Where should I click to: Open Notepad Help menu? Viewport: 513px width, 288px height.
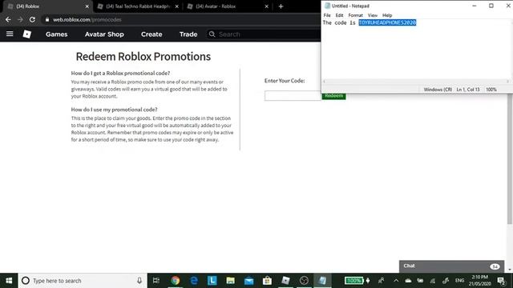pyautogui.click(x=387, y=15)
